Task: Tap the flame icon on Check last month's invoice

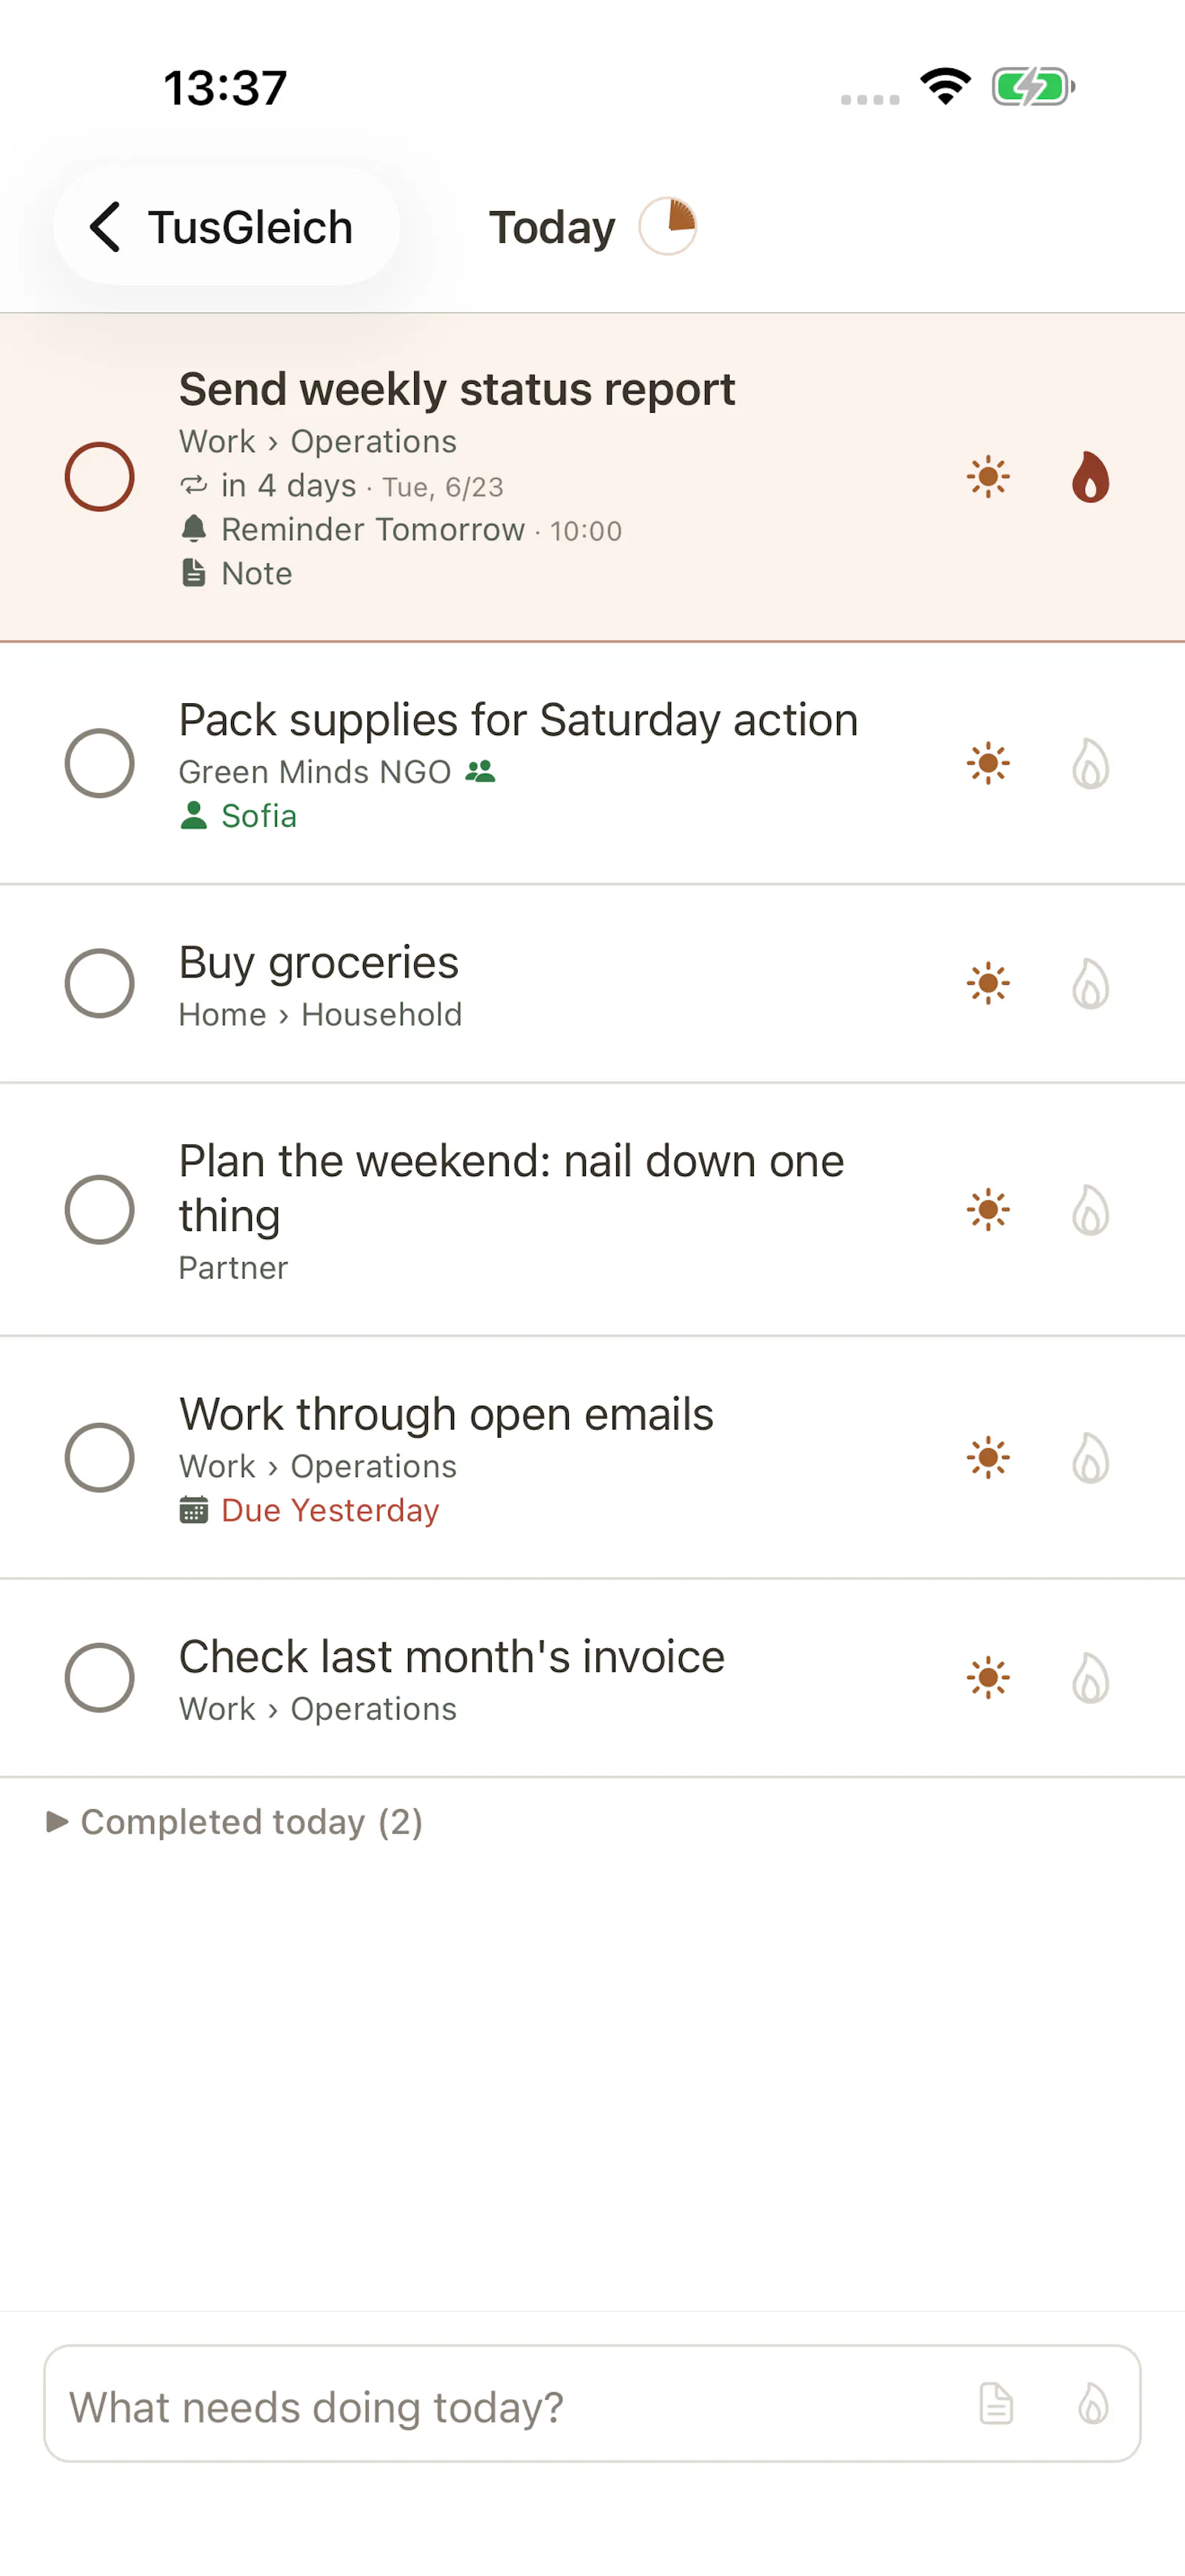Action: click(1090, 1678)
